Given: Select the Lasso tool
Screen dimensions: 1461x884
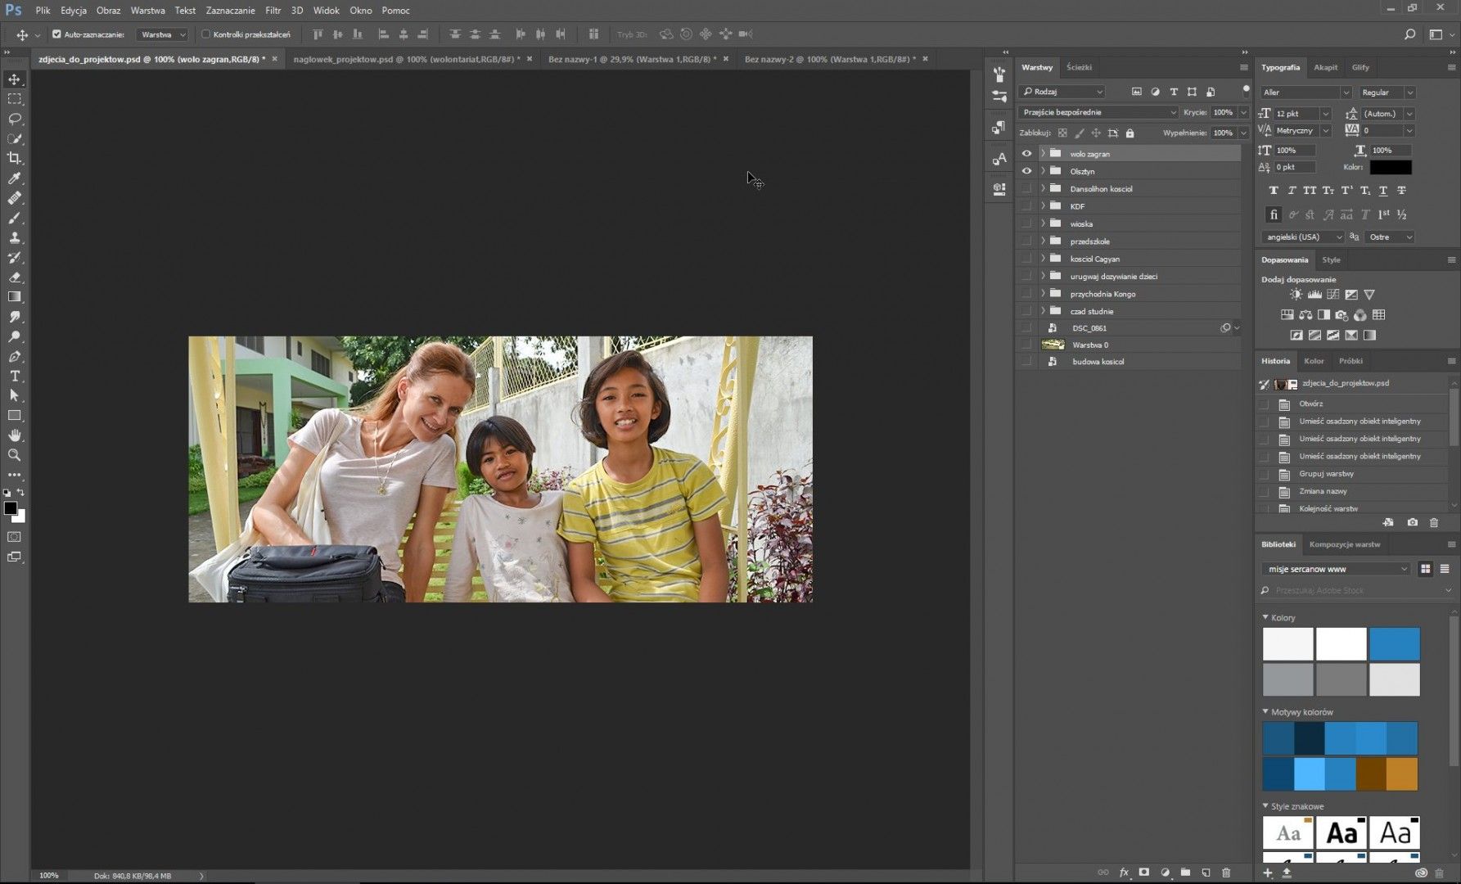Looking at the screenshot, I should [x=15, y=119].
